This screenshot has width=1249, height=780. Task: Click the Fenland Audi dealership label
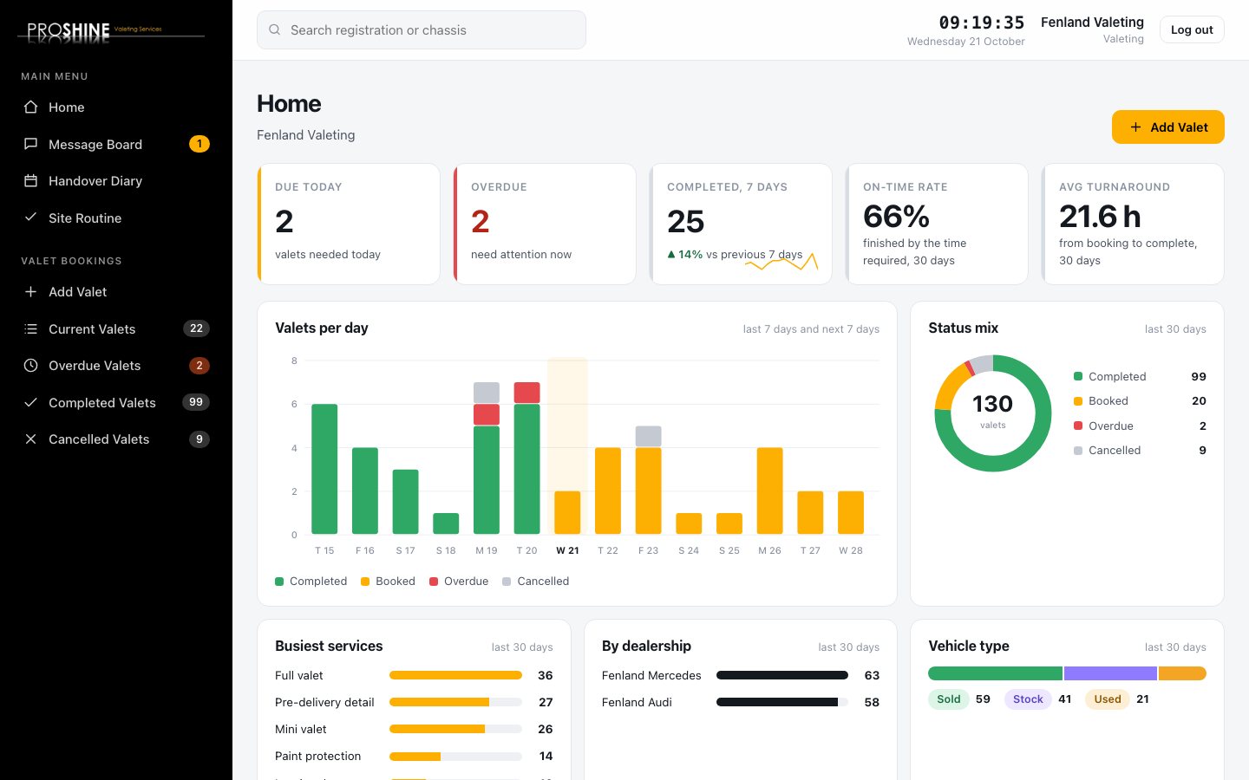click(637, 702)
